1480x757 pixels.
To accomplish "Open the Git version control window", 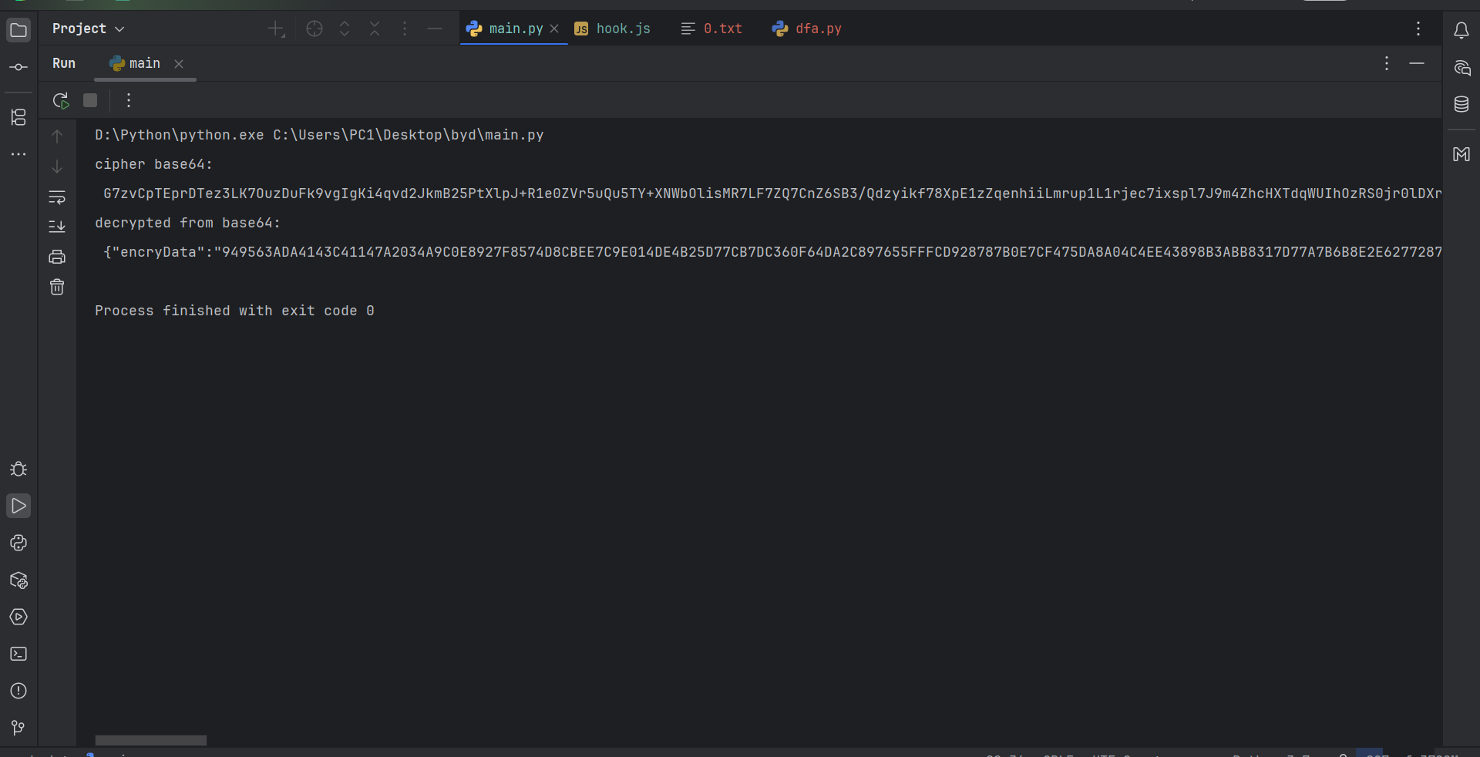I will pyautogui.click(x=18, y=728).
